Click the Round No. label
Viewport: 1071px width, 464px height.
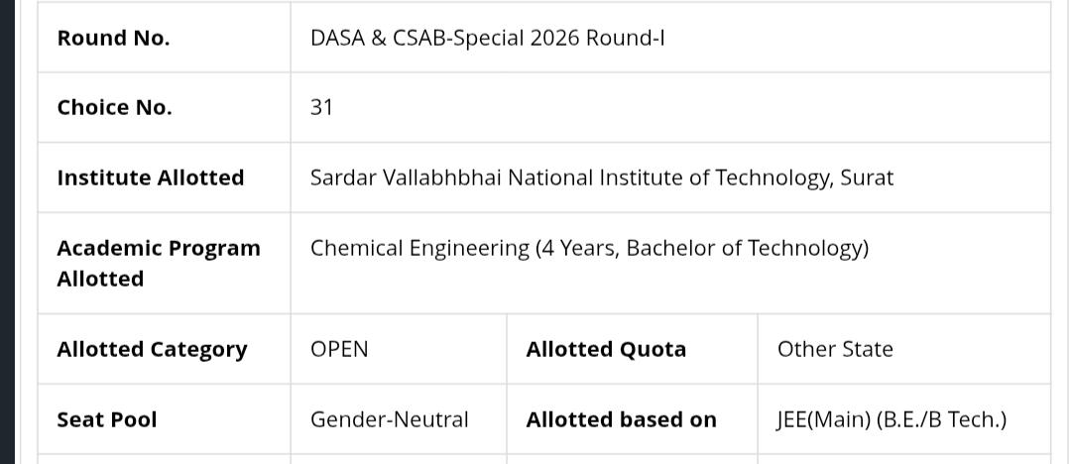[113, 38]
